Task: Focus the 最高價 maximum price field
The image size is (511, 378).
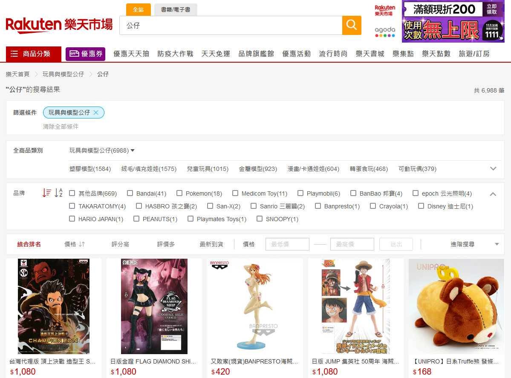Action: pyautogui.click(x=352, y=244)
